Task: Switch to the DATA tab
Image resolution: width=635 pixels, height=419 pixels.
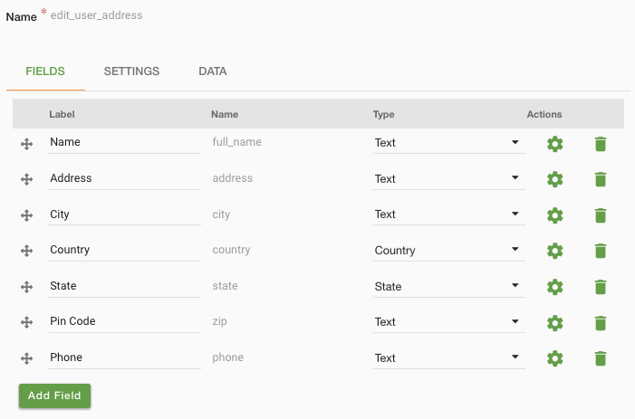Action: point(213,71)
